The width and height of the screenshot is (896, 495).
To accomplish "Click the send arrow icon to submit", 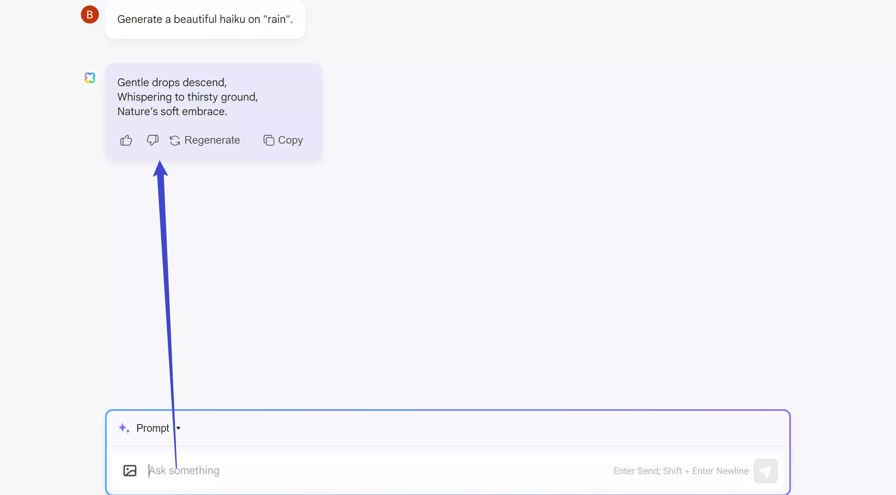I will 766,471.
